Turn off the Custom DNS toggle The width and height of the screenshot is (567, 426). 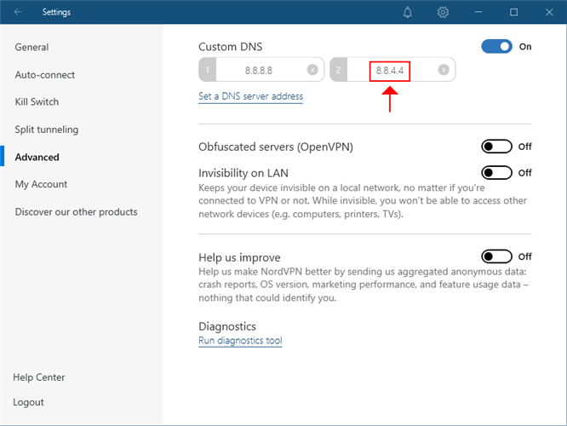coord(496,47)
